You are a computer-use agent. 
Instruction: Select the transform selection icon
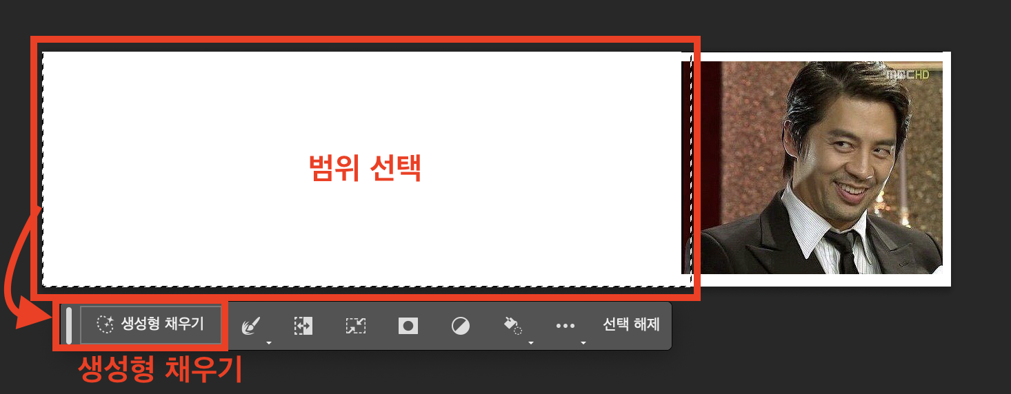coord(355,326)
